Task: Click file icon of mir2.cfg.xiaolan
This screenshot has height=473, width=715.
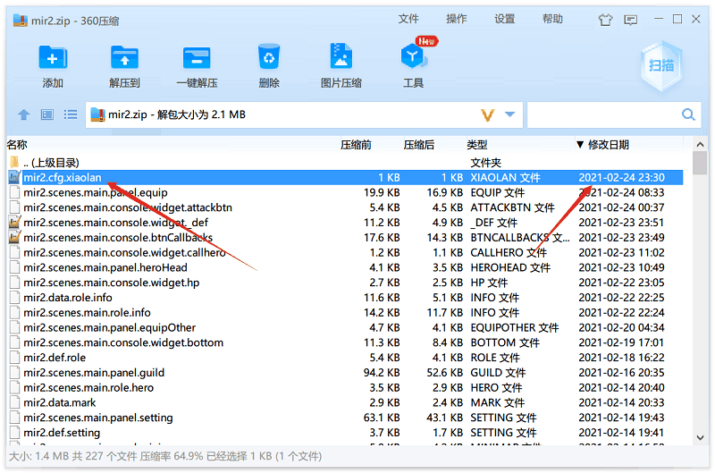Action: point(14,177)
